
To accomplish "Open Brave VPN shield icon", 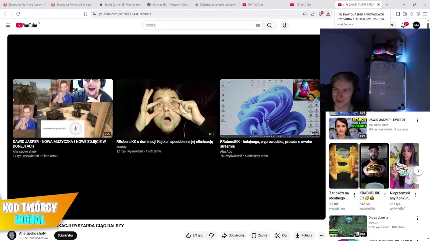I will [418, 14].
